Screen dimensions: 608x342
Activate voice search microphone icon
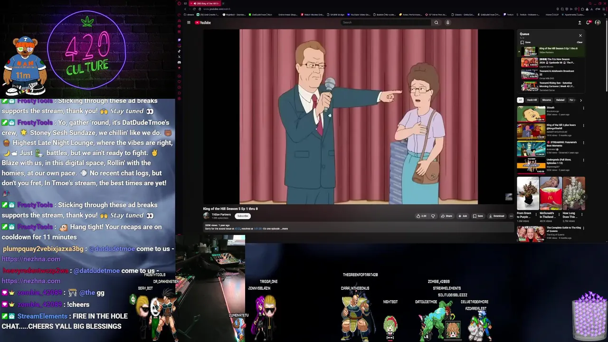(x=447, y=22)
